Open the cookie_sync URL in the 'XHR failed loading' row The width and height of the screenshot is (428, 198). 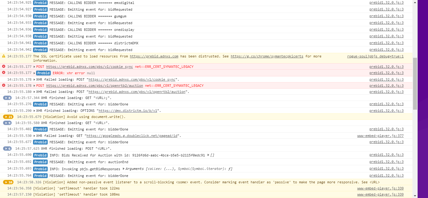tap(132, 79)
